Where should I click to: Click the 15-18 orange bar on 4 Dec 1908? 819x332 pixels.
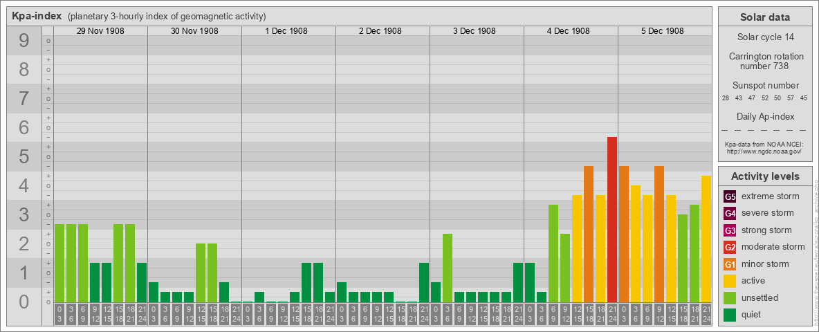(589, 234)
